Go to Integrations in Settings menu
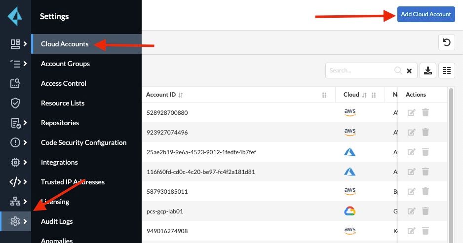This screenshot has width=463, height=243. coord(59,162)
